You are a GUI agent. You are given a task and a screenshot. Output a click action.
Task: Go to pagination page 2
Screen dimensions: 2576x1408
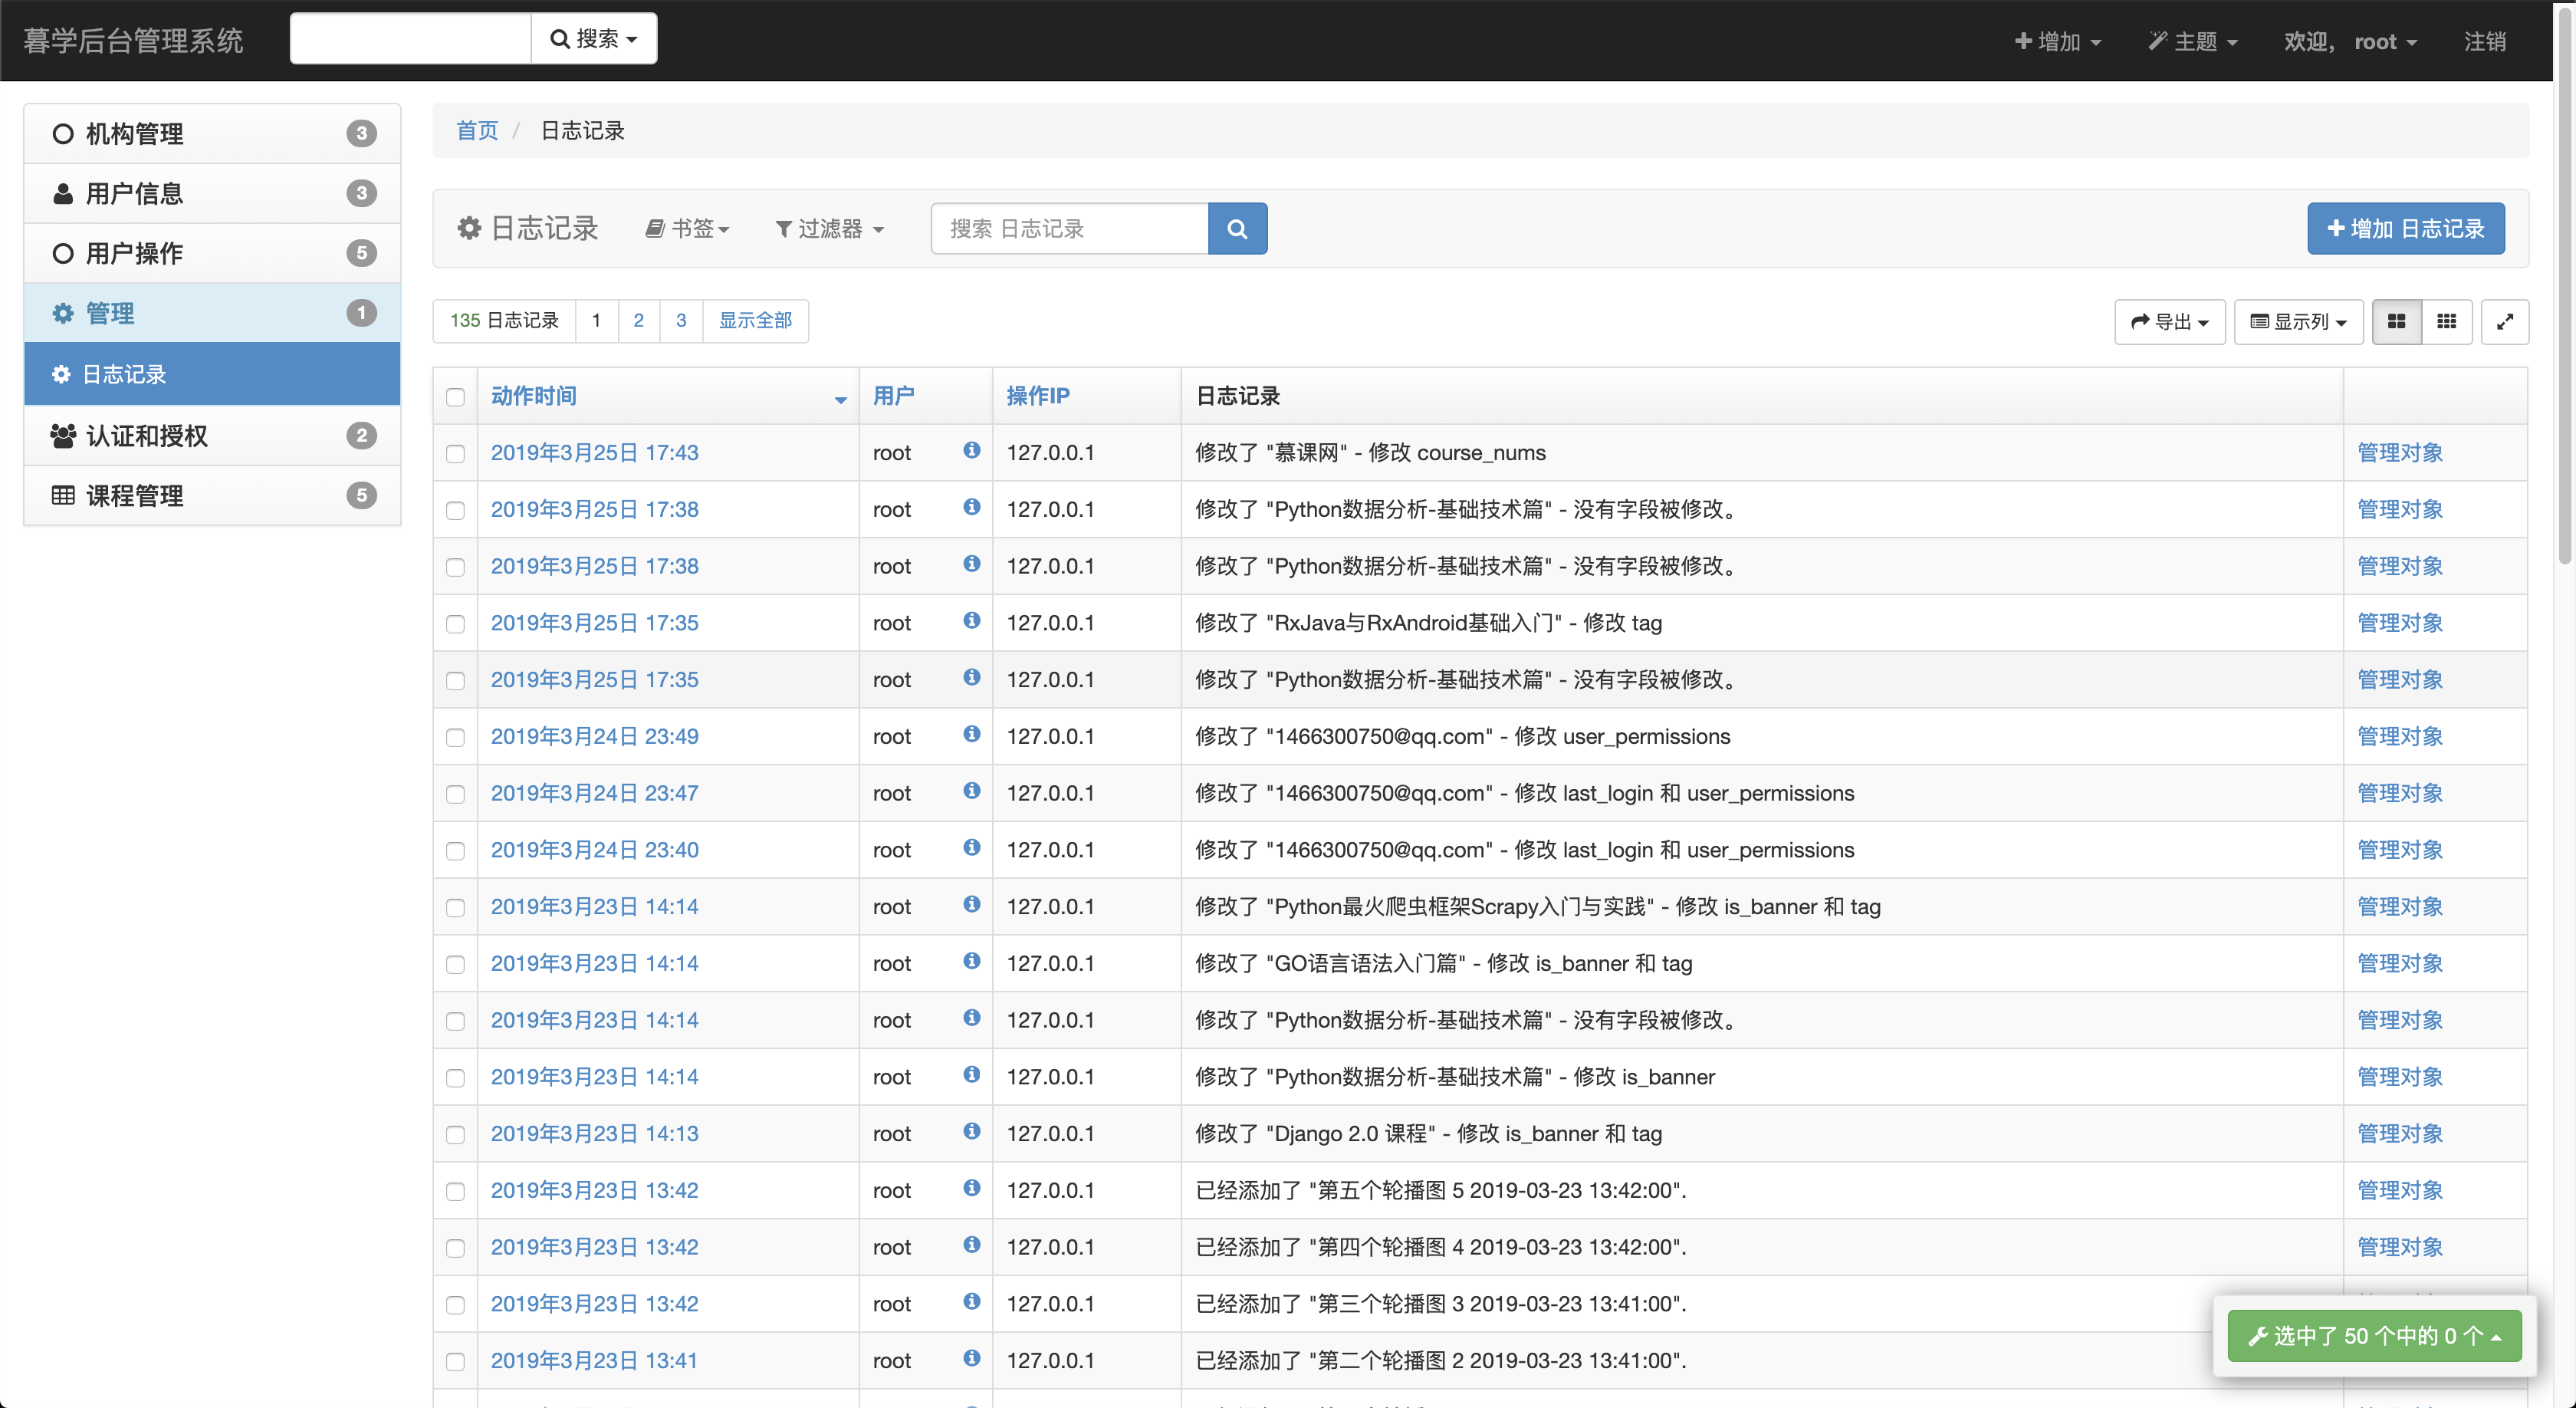point(638,321)
